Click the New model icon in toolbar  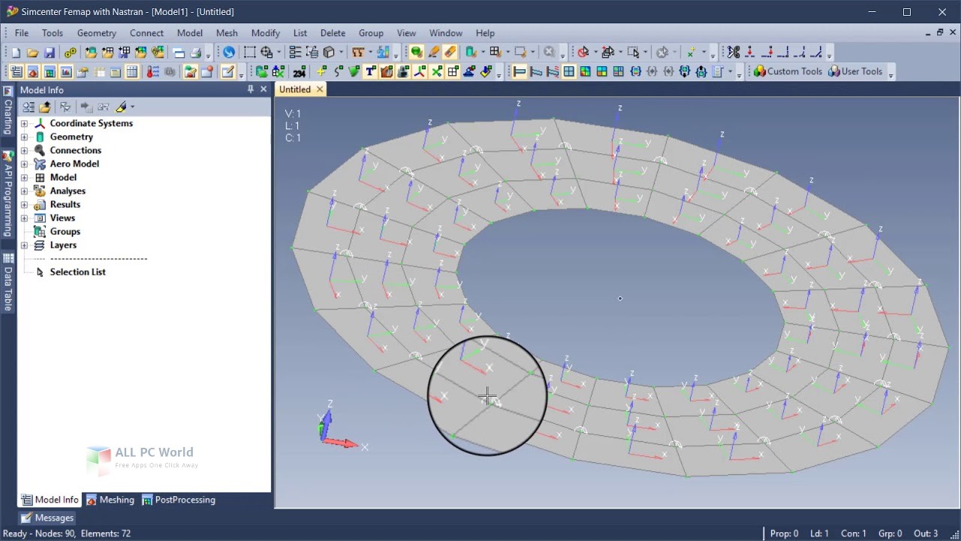16,53
